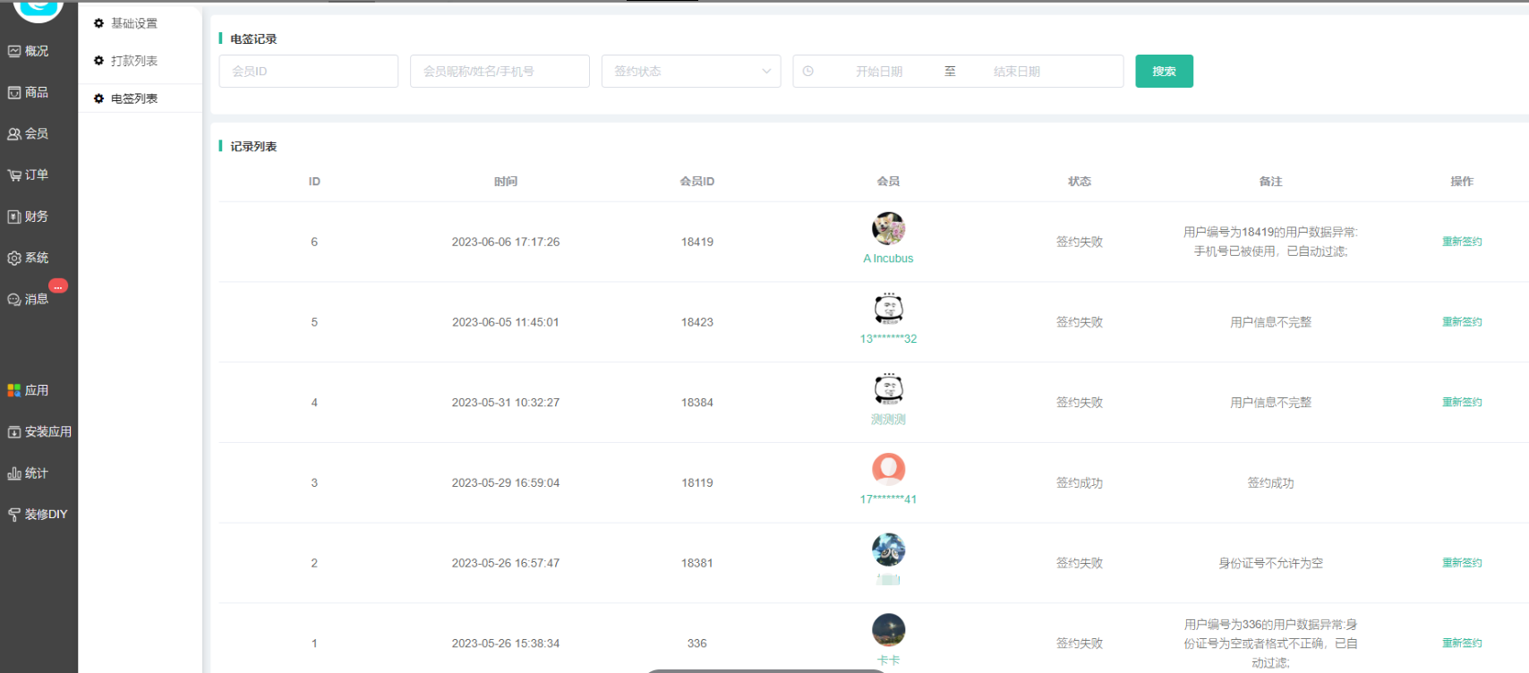
Task: Open the 财务 finance section
Action: (x=28, y=217)
